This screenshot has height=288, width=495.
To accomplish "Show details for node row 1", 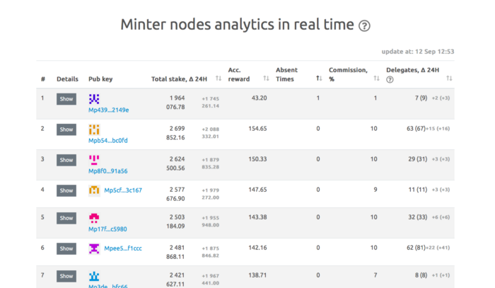I will (66, 99).
